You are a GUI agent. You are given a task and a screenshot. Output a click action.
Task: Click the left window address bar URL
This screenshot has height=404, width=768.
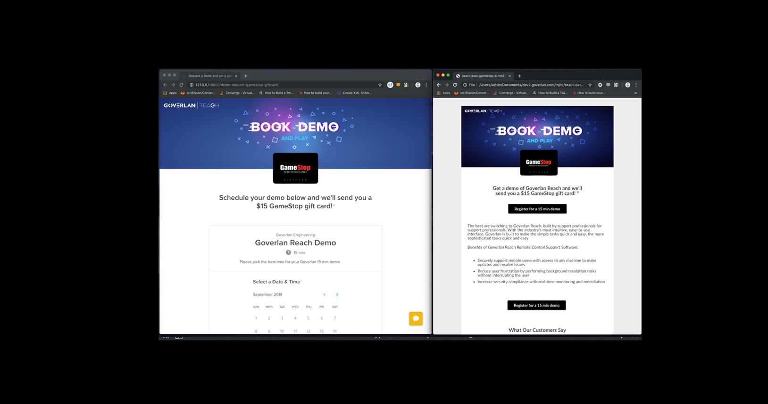pos(236,85)
